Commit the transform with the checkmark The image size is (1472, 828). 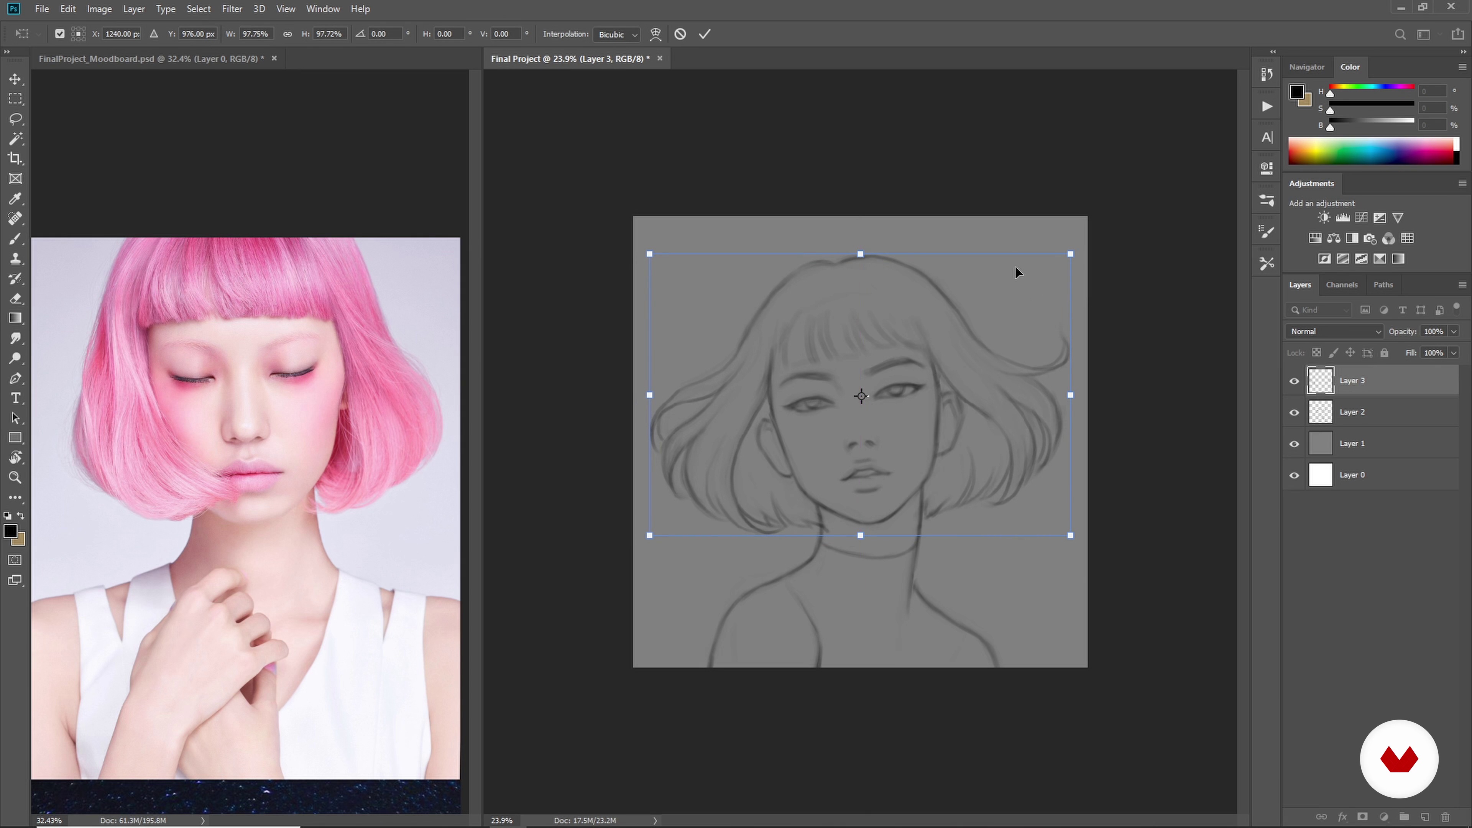705,34
